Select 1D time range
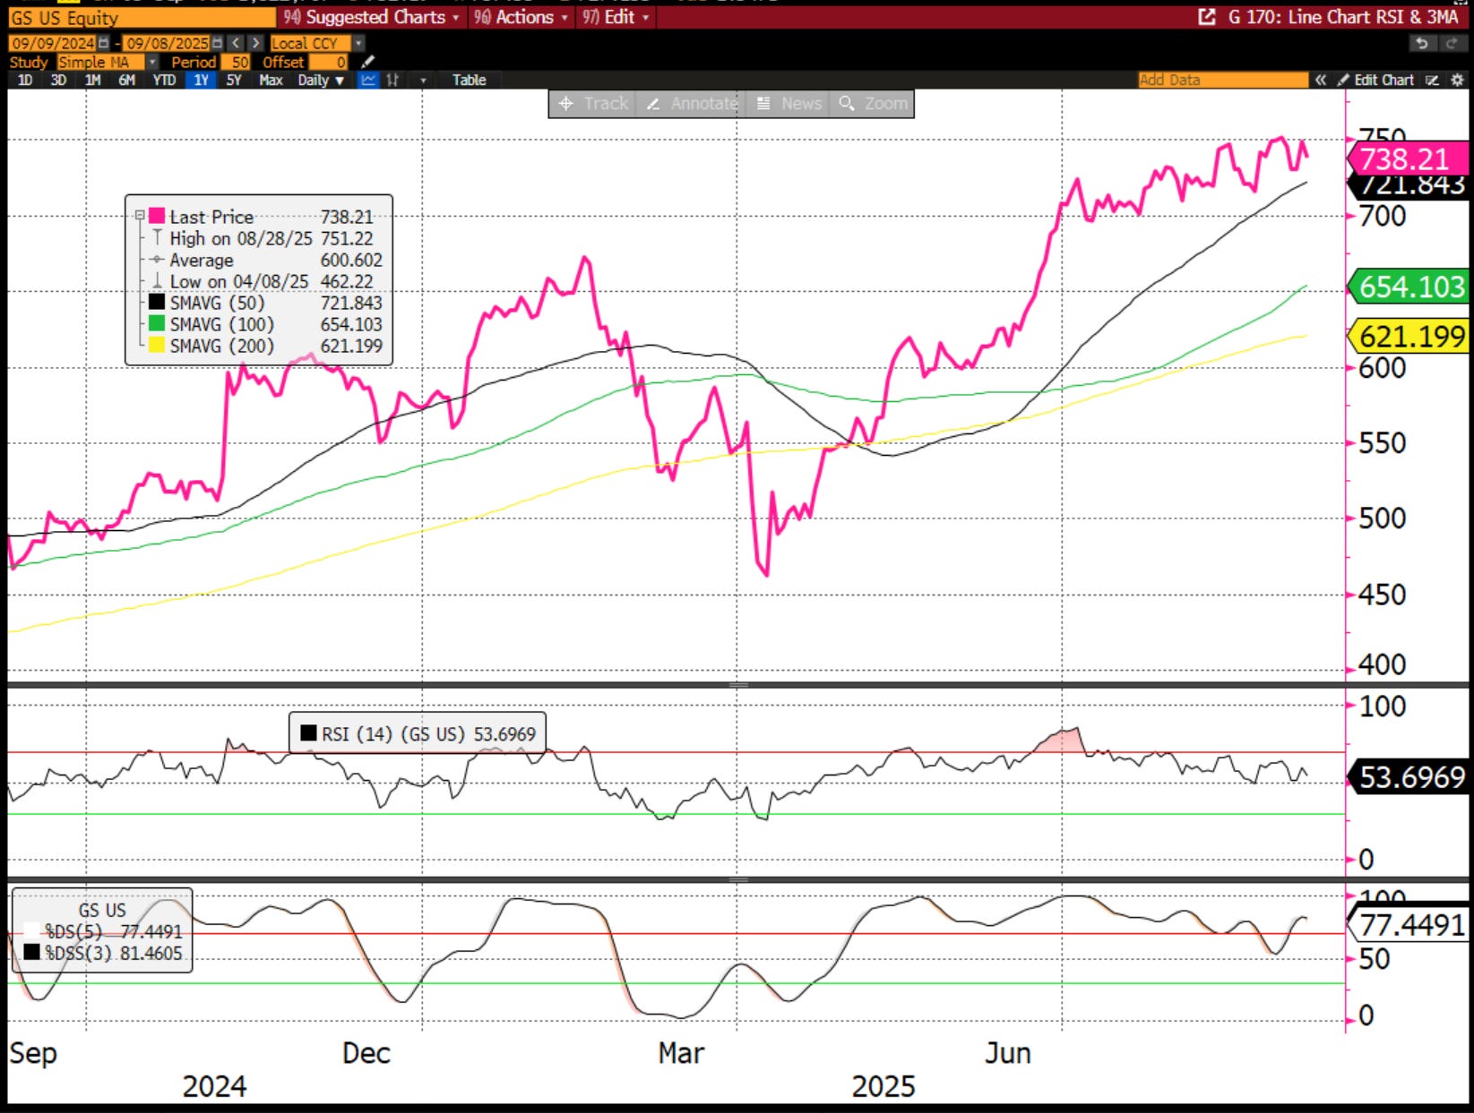 click(25, 80)
